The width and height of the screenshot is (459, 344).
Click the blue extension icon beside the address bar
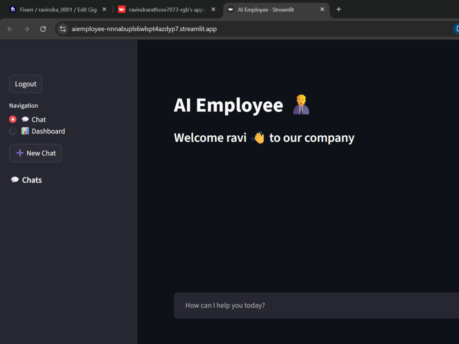pyautogui.click(x=456, y=29)
